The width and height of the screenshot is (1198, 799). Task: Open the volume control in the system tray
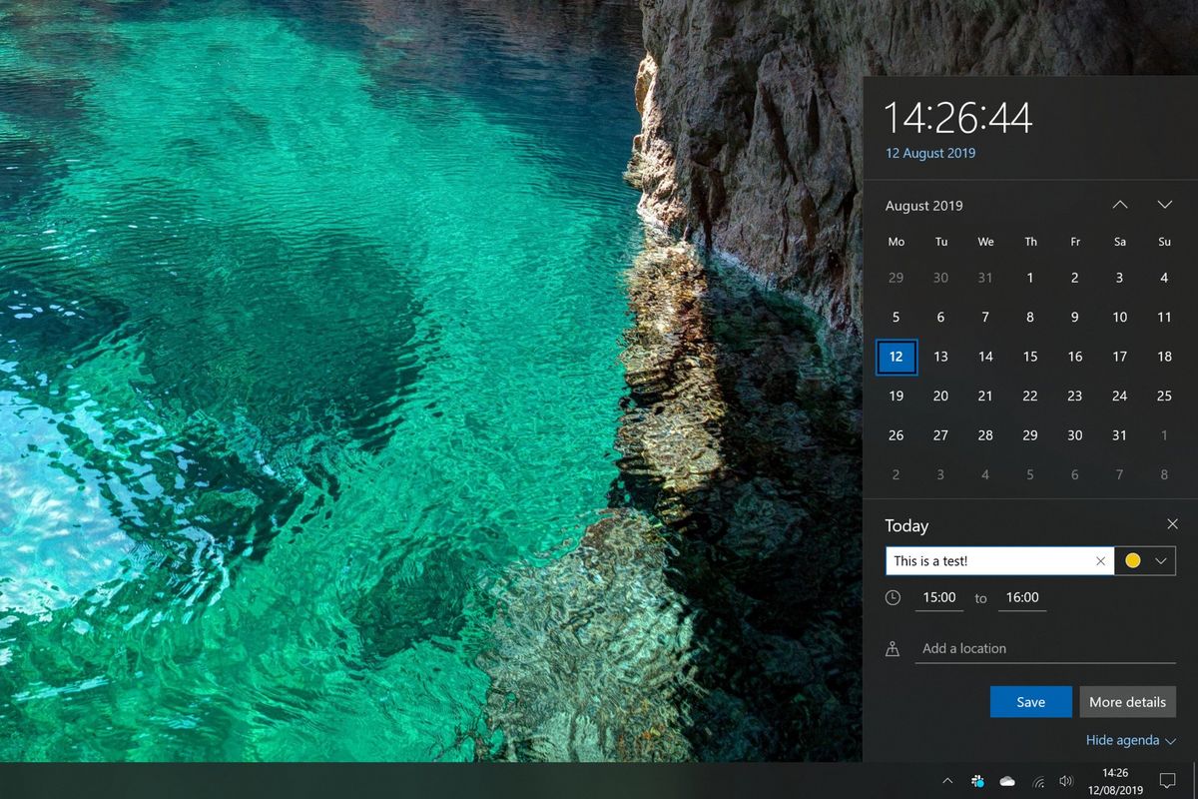tap(1064, 780)
